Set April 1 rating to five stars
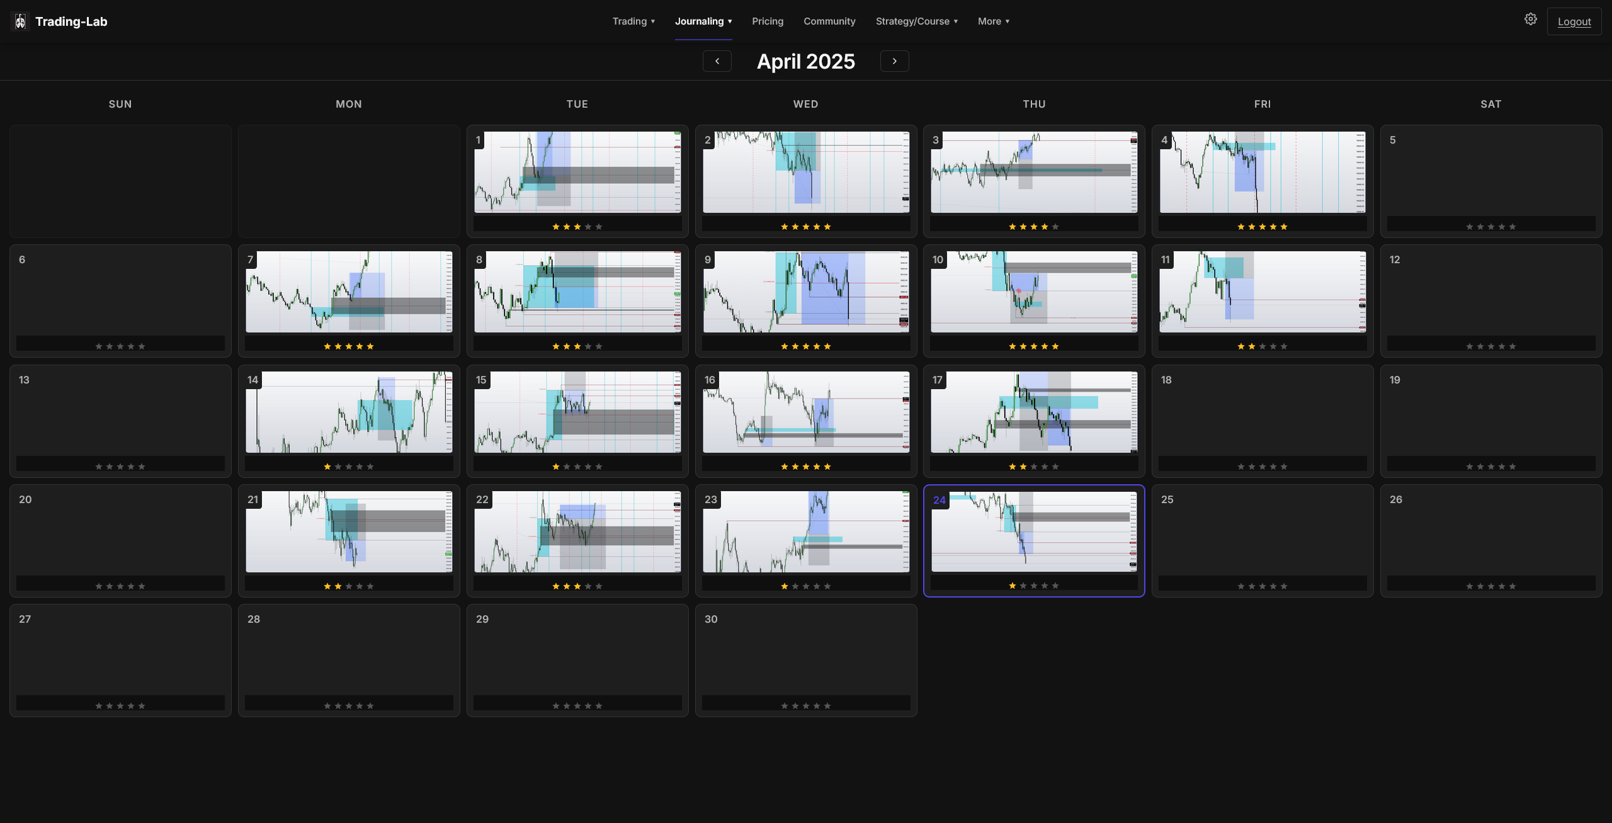The image size is (1612, 823). (x=599, y=227)
